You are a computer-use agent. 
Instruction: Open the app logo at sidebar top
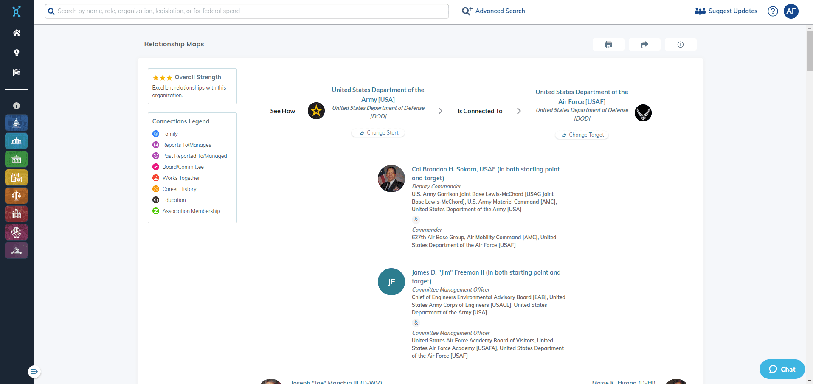pyautogui.click(x=17, y=11)
